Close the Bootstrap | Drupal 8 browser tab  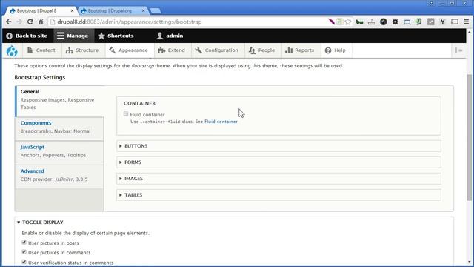click(x=73, y=10)
